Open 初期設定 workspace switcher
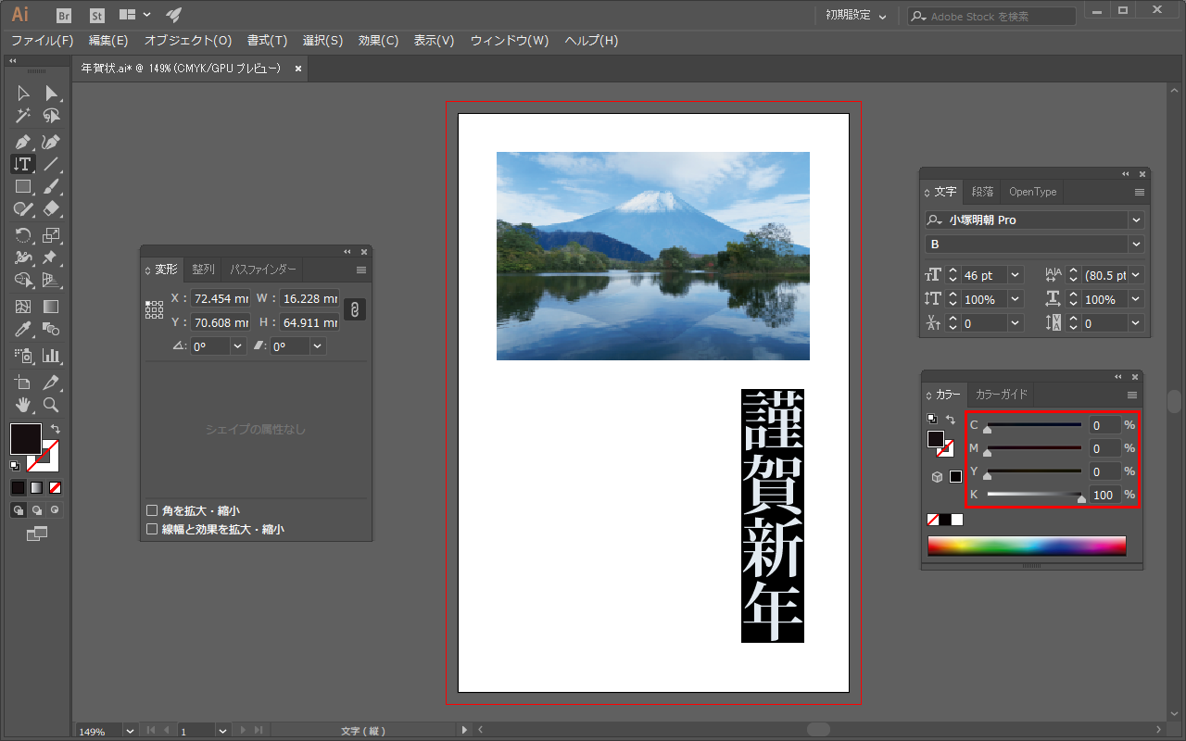This screenshot has height=741, width=1186. (856, 16)
